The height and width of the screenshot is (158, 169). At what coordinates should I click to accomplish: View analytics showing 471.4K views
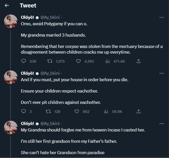click(108, 61)
